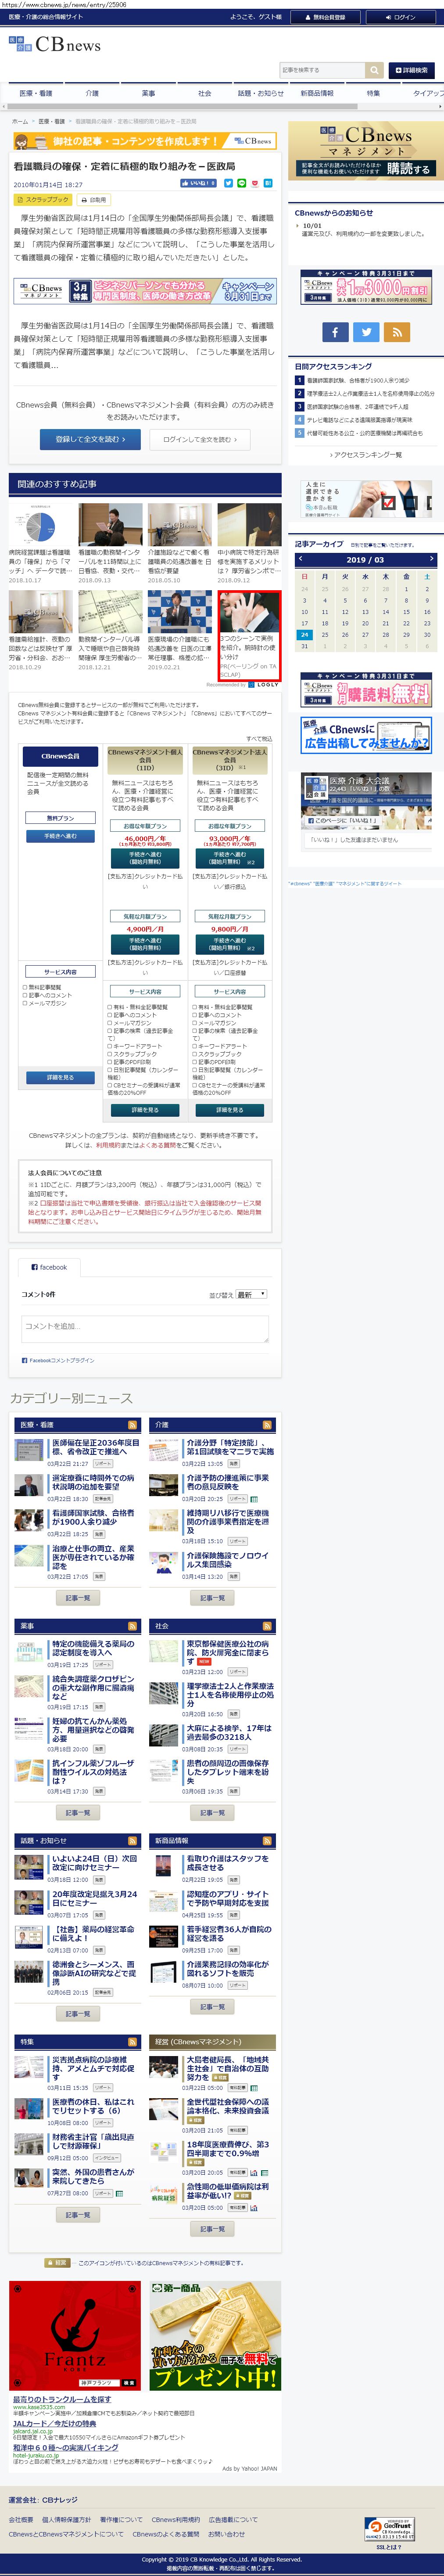Screen dimensions: 444x2576
Task: Open 介護 in the navigation bar
Action: (92, 93)
